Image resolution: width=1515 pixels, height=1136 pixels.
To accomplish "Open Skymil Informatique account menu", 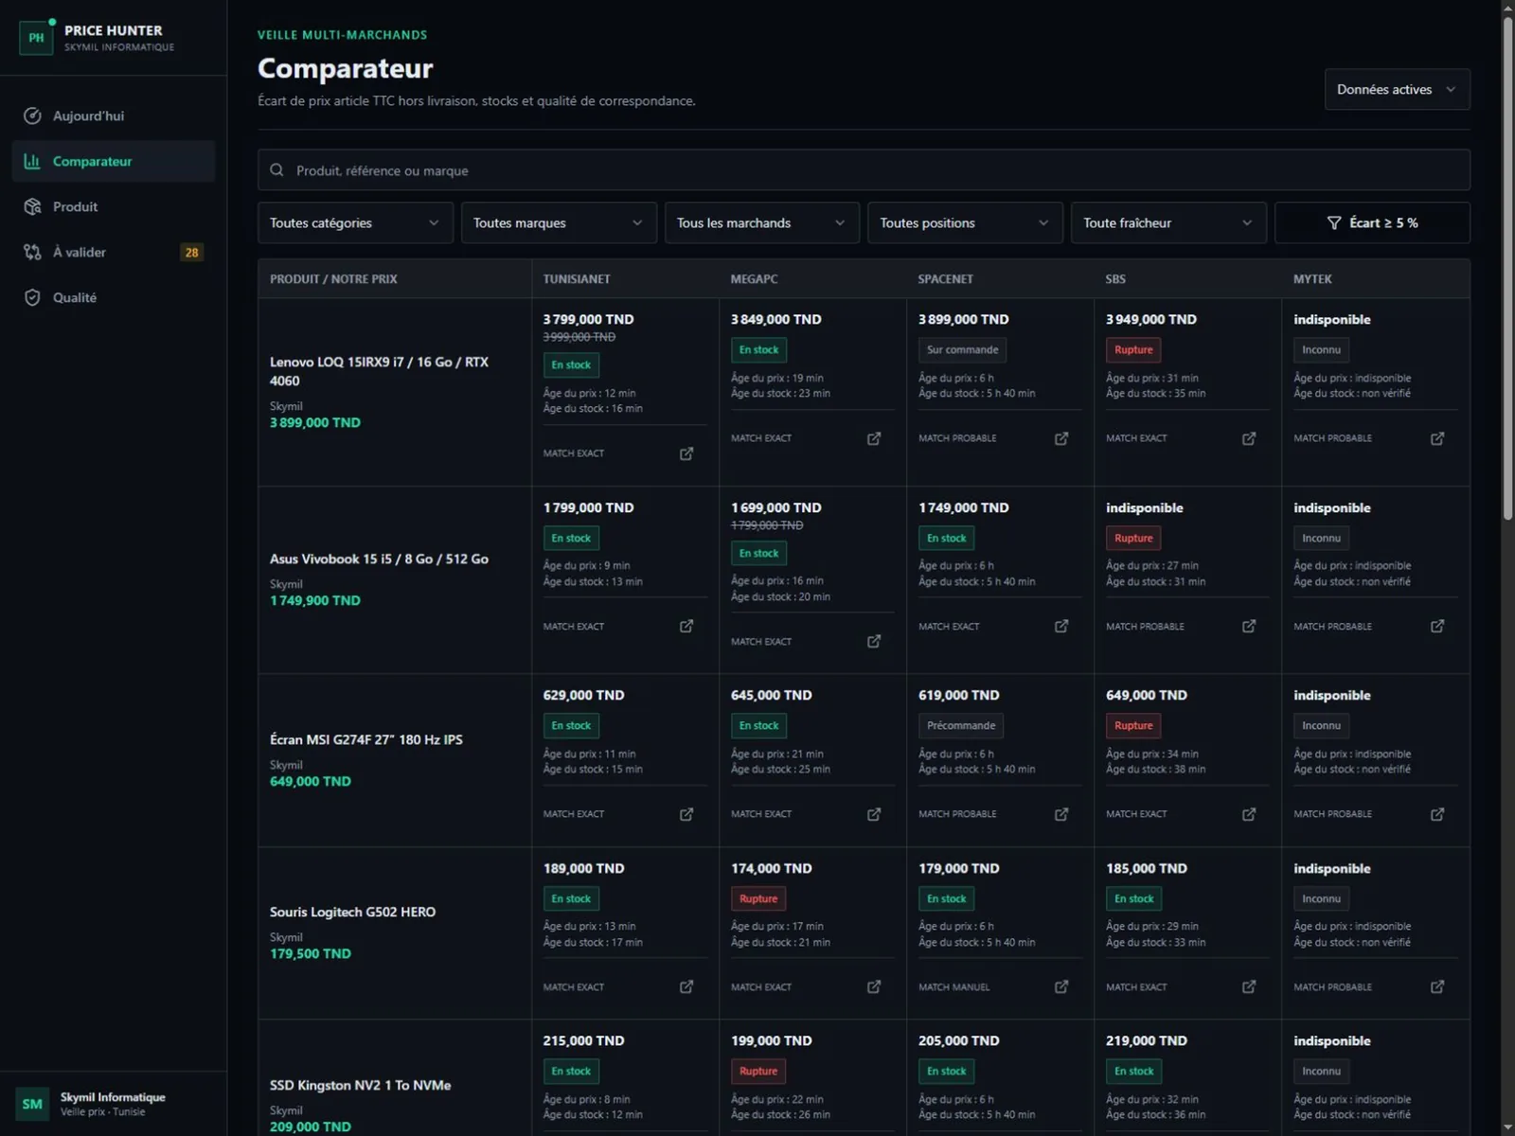I will (114, 1104).
